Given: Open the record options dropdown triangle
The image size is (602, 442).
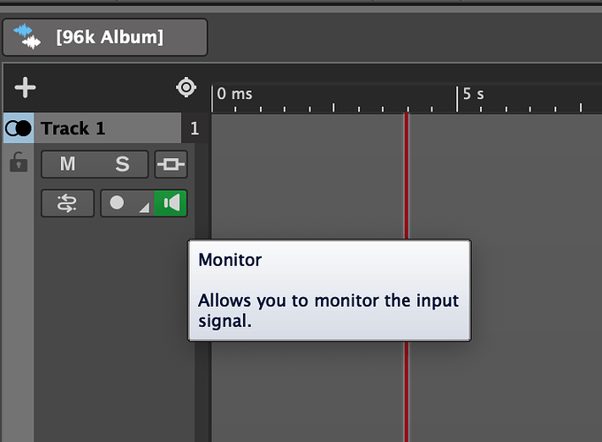Looking at the screenshot, I should click(x=142, y=207).
